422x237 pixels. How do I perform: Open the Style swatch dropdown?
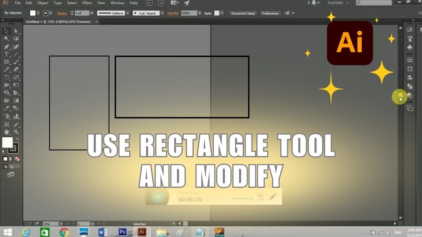point(222,13)
